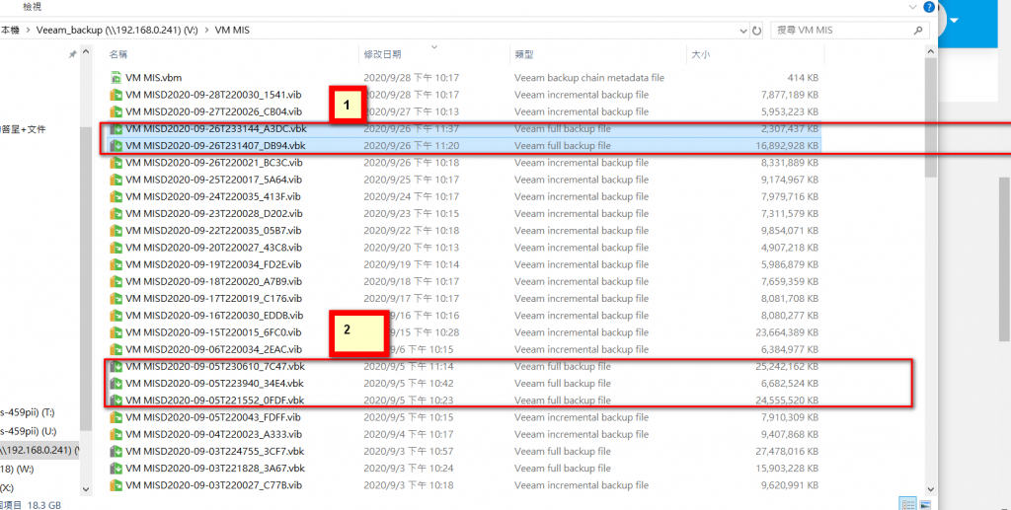Click icon of VM MISD2020-09-24T220035_413F.vib

pyautogui.click(x=117, y=196)
